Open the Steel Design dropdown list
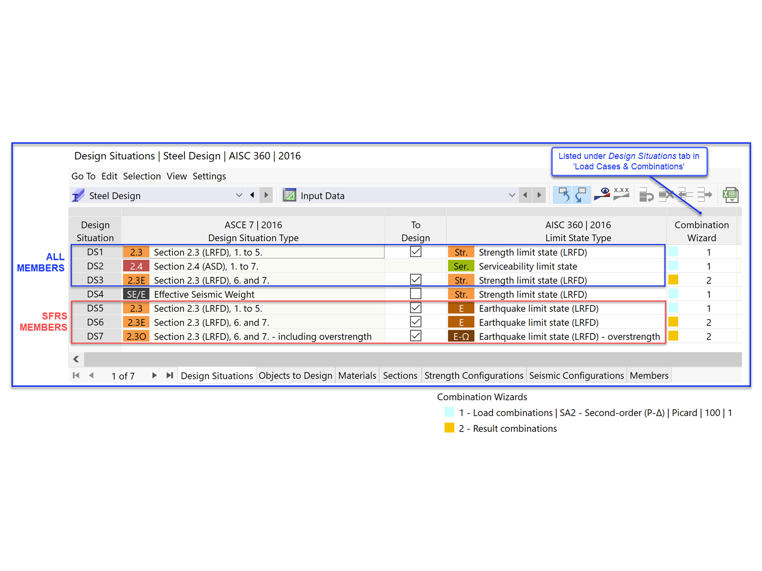Image resolution: width=762 pixels, height=571 pixels. coord(239,195)
